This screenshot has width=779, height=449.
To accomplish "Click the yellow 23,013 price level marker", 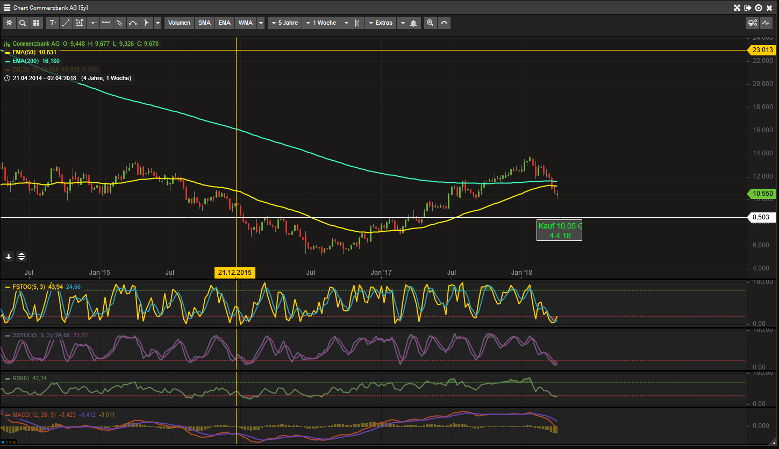I will pos(762,50).
